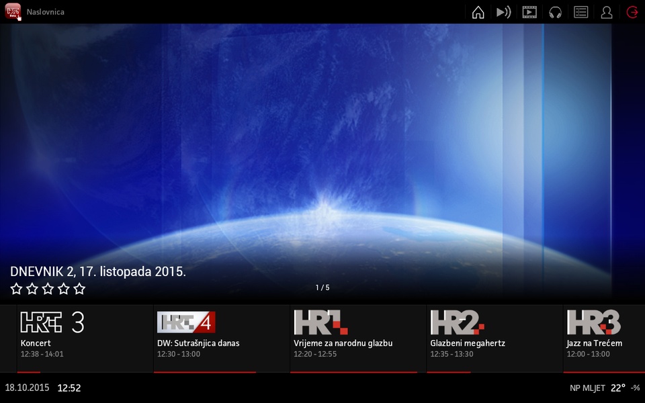Rate Dnevnik 2 two stars
645x403 pixels.
[32, 289]
